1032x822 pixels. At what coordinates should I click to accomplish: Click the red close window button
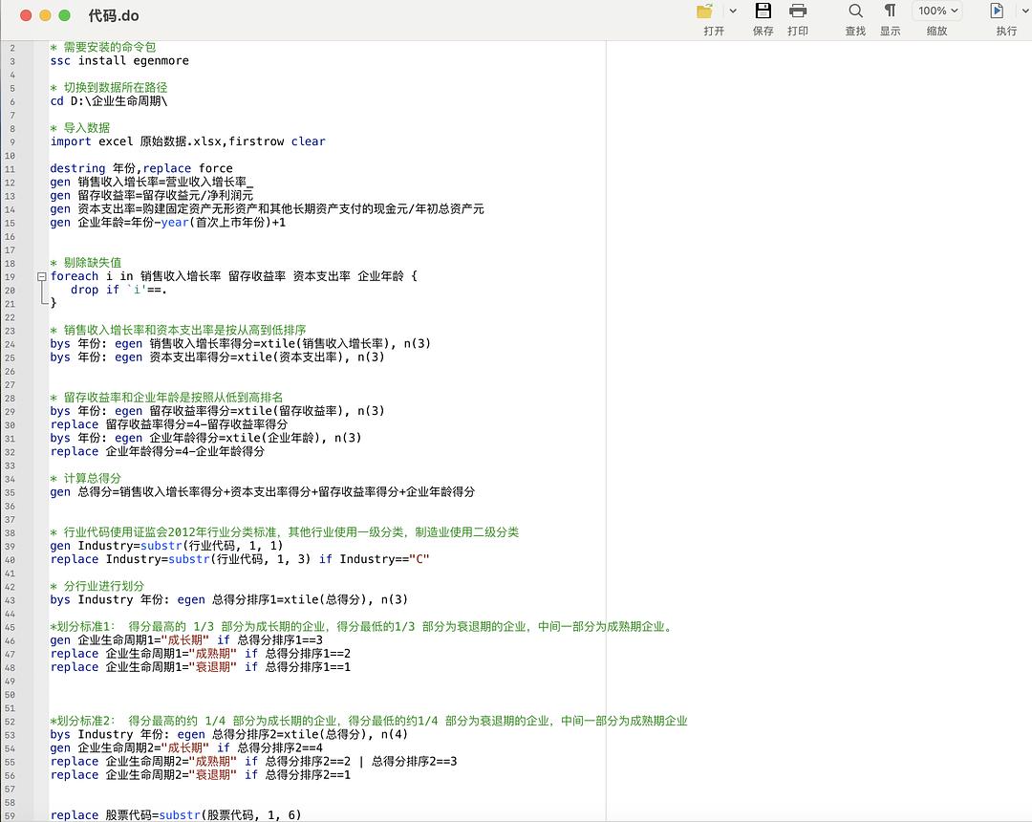(26, 15)
